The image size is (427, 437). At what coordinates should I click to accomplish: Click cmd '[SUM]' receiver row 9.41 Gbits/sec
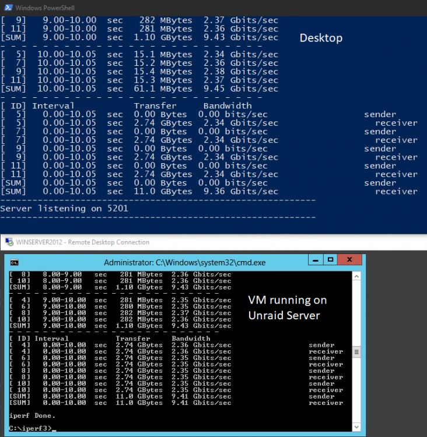coord(176,403)
